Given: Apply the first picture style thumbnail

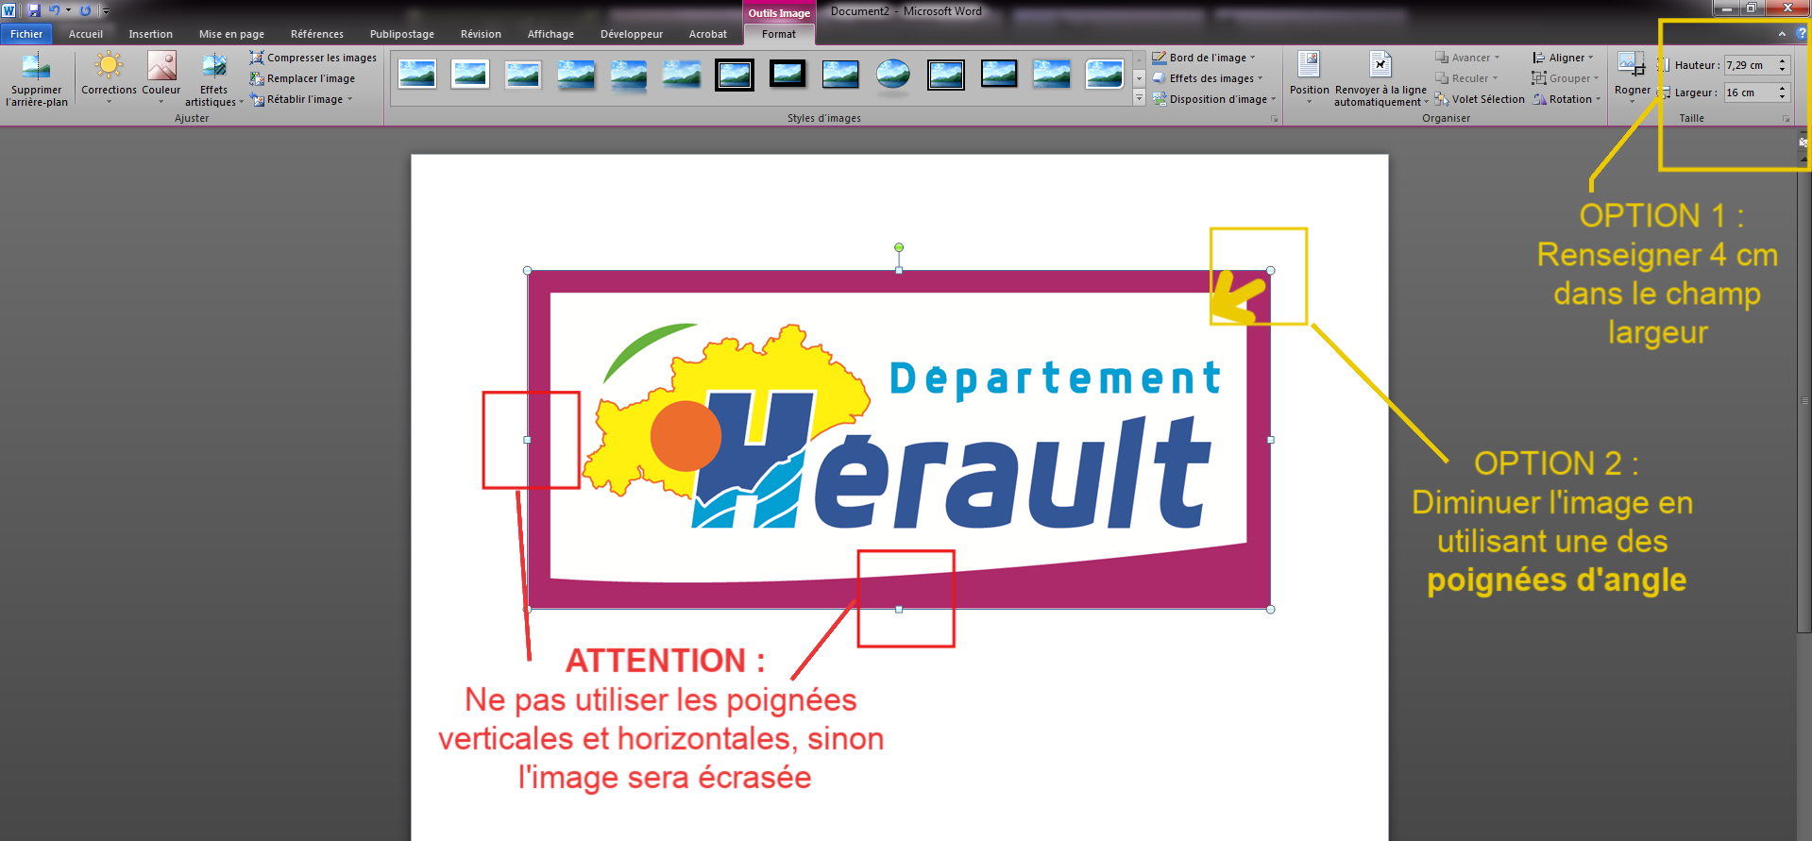Looking at the screenshot, I should click(417, 74).
